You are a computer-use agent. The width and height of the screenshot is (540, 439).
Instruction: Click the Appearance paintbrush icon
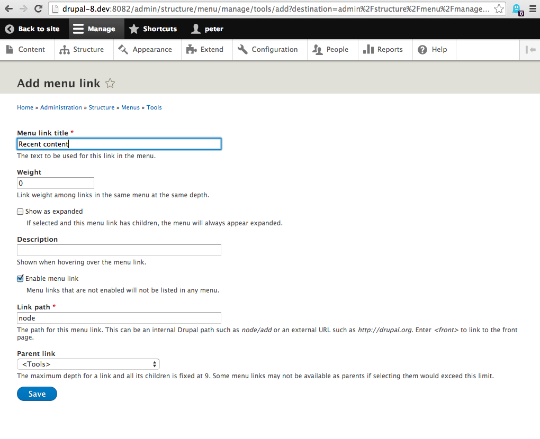coord(123,50)
